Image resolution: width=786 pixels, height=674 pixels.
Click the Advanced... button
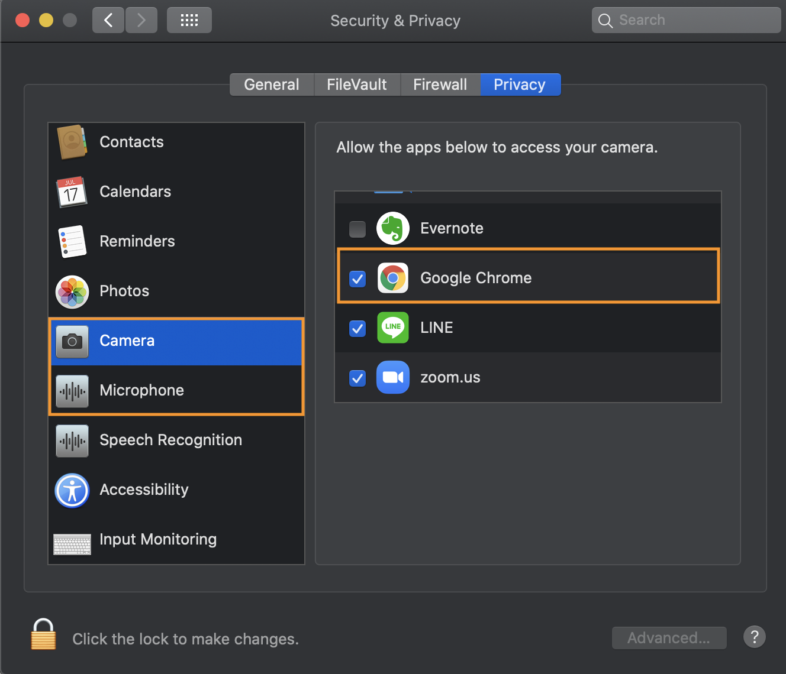(669, 638)
